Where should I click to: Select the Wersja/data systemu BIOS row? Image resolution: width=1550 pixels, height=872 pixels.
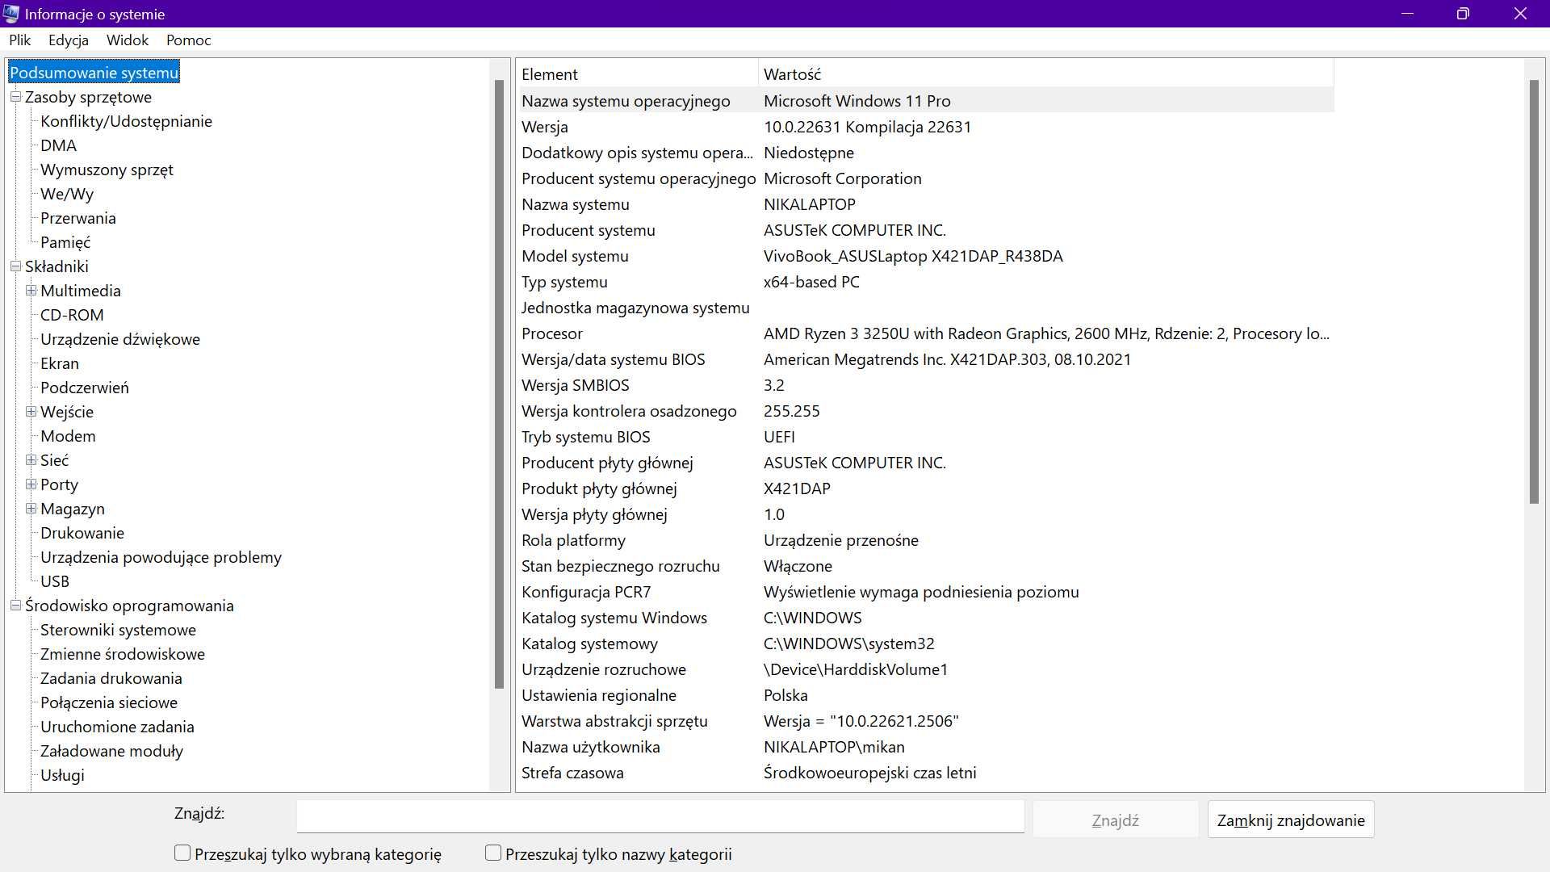(925, 359)
